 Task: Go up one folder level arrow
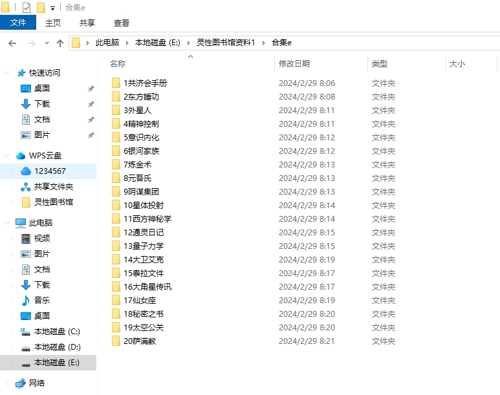pyautogui.click(x=60, y=43)
